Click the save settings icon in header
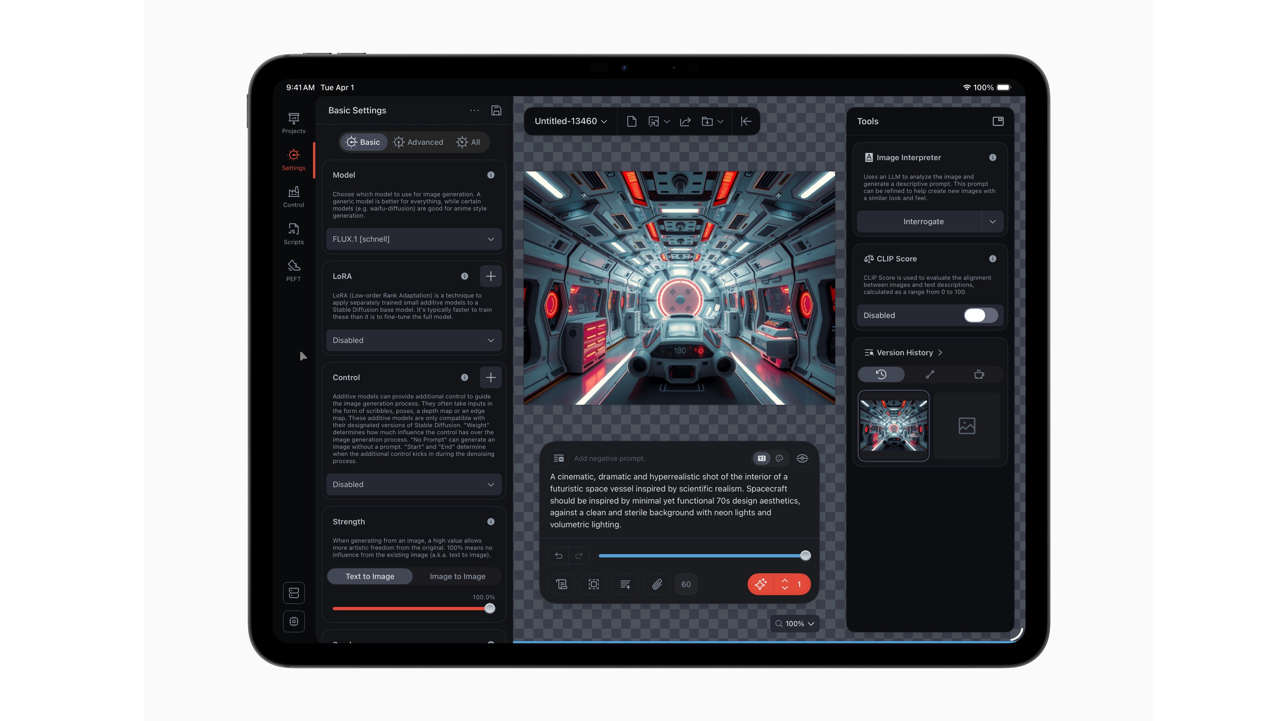This screenshot has height=721, width=1282. 496,110
